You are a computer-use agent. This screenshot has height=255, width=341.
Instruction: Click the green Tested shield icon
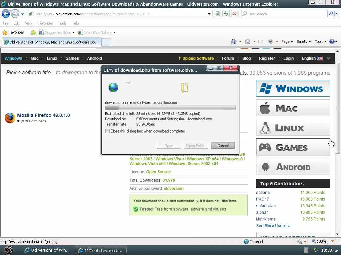(136, 209)
